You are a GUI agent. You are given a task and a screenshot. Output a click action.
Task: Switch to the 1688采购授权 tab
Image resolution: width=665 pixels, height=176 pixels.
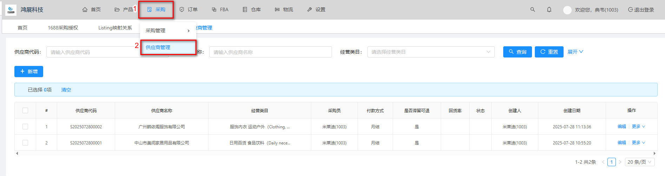tap(63, 28)
